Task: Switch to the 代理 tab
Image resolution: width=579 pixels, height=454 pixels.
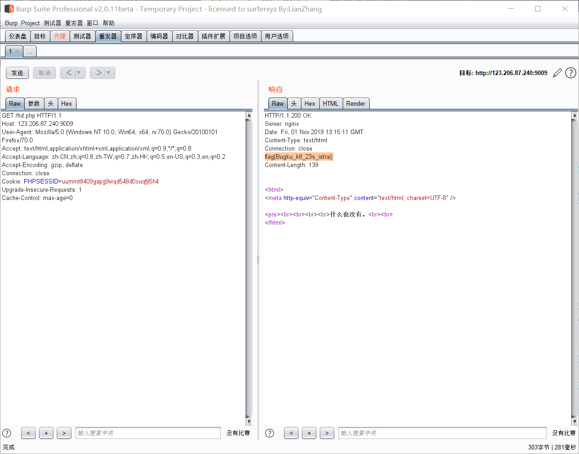Action: [x=60, y=36]
